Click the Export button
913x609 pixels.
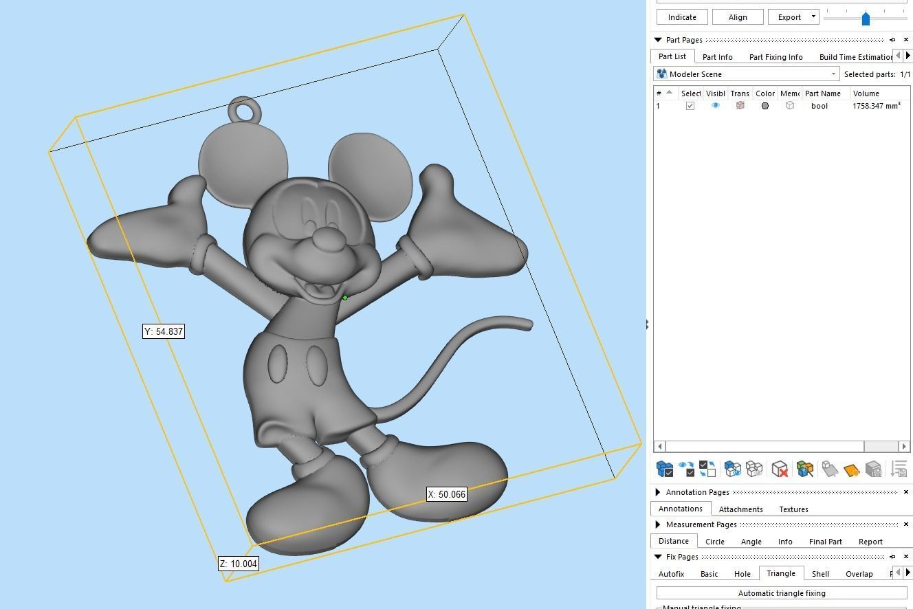click(x=789, y=17)
